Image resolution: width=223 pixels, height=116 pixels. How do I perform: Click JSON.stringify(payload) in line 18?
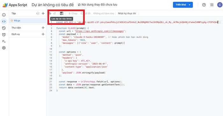[90, 73]
